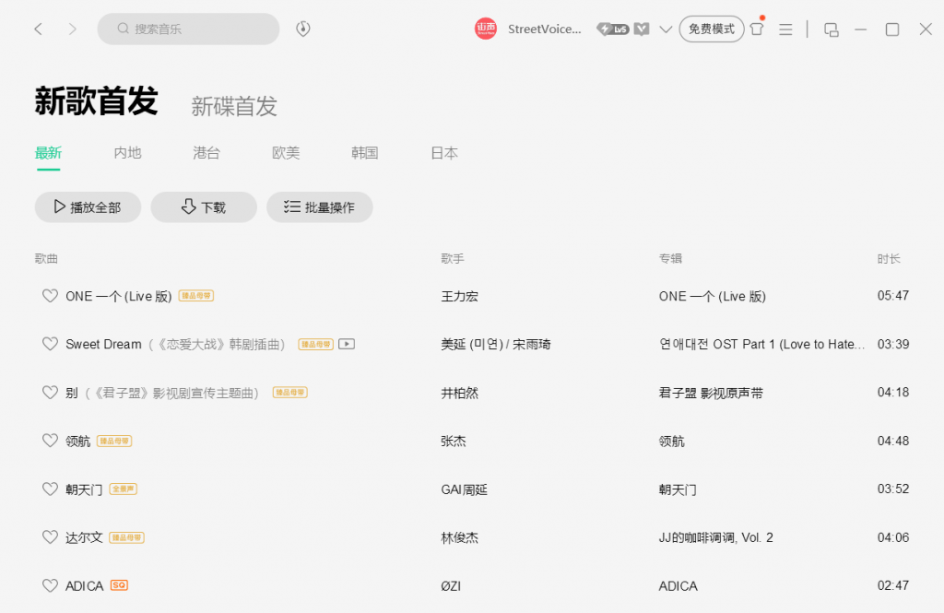
Task: Click the StreetVoice user avatar
Action: pyautogui.click(x=486, y=29)
